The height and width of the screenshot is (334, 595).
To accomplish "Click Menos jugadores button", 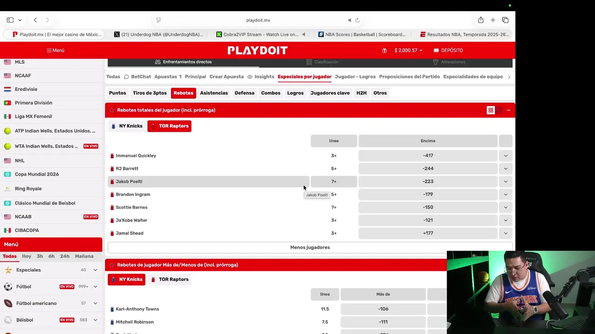I will tap(310, 248).
